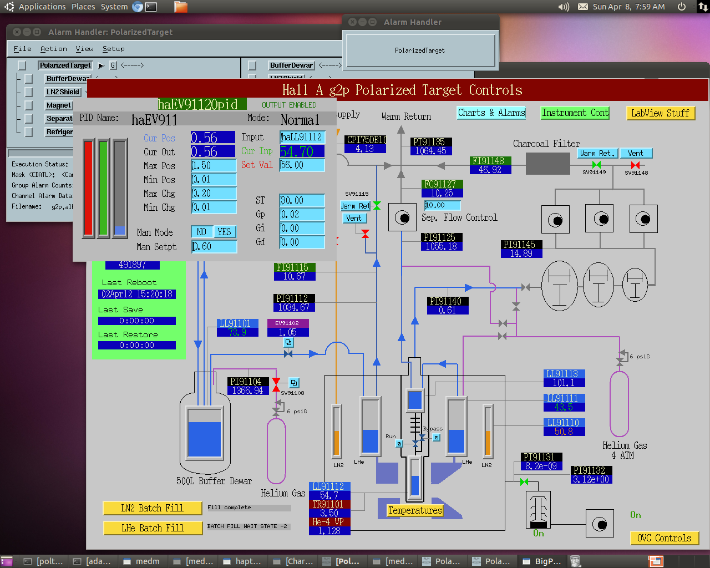Open the Action menu in Alarm Handler

pos(54,49)
